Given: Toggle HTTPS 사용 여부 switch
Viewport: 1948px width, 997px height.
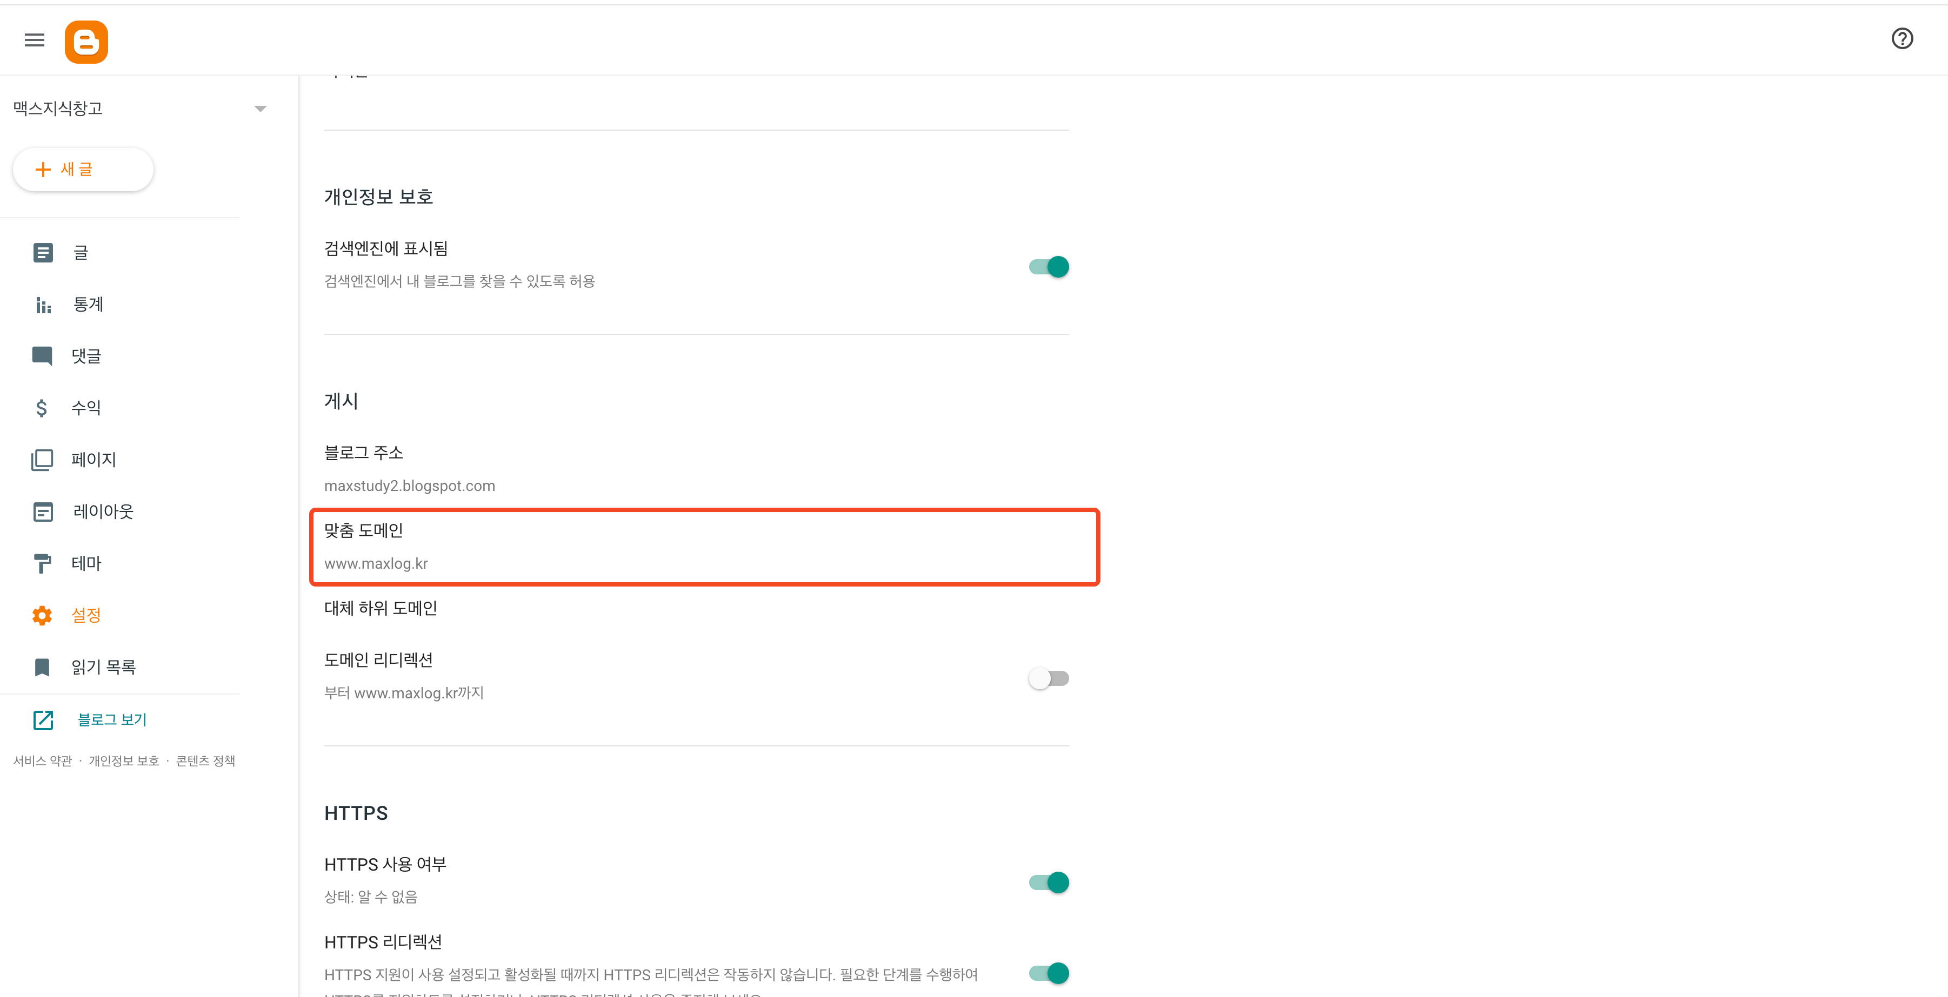Looking at the screenshot, I should pos(1048,882).
